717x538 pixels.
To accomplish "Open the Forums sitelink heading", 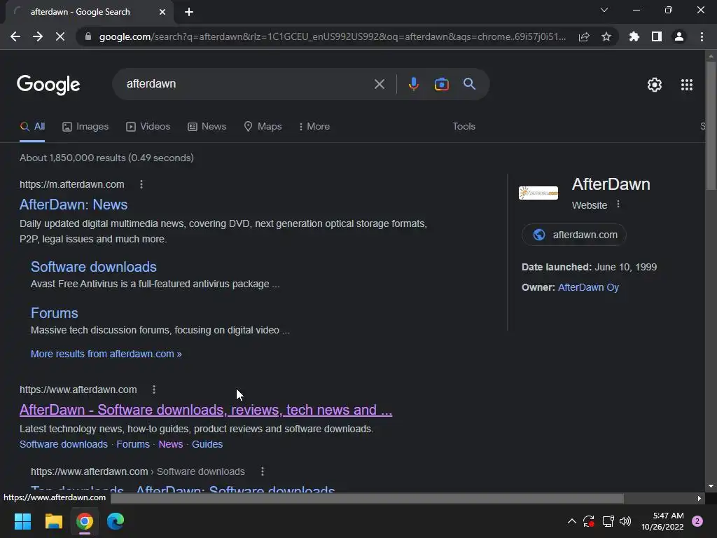I will tap(55, 313).
